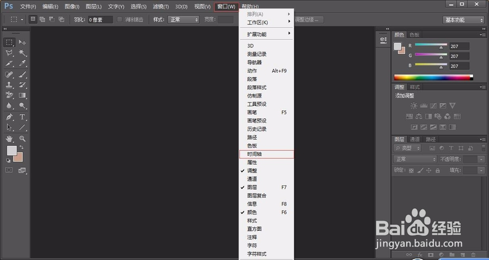
Task: Enable add to selection mode
Action: tap(42, 20)
